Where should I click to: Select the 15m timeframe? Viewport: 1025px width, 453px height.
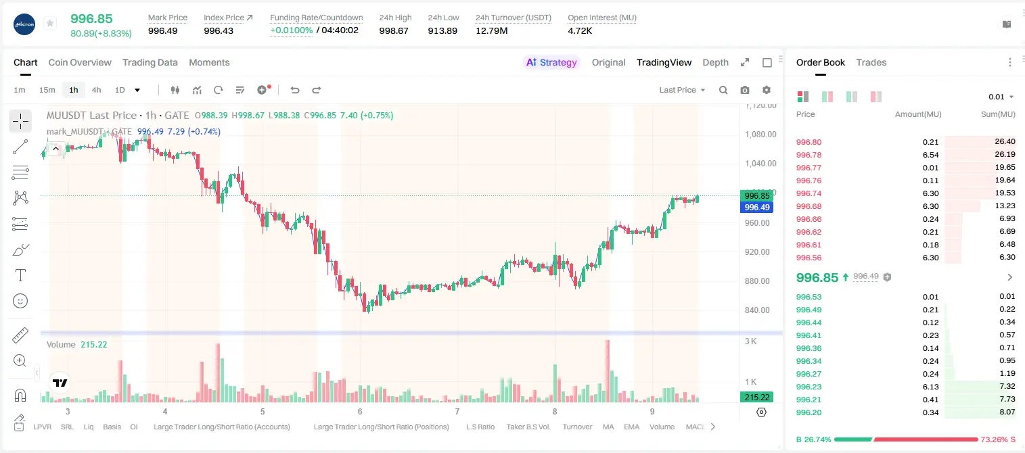(x=47, y=90)
